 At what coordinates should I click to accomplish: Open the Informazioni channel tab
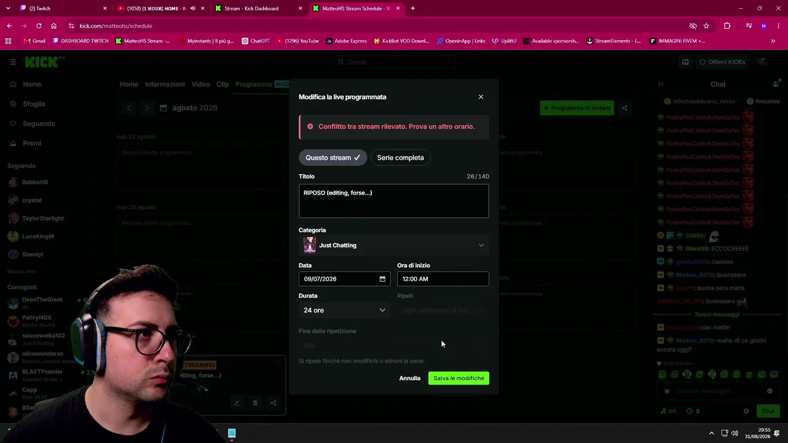[x=165, y=84]
